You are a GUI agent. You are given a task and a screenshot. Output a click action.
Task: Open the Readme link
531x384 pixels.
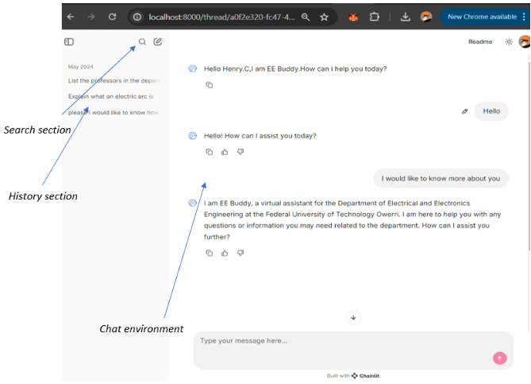click(479, 42)
